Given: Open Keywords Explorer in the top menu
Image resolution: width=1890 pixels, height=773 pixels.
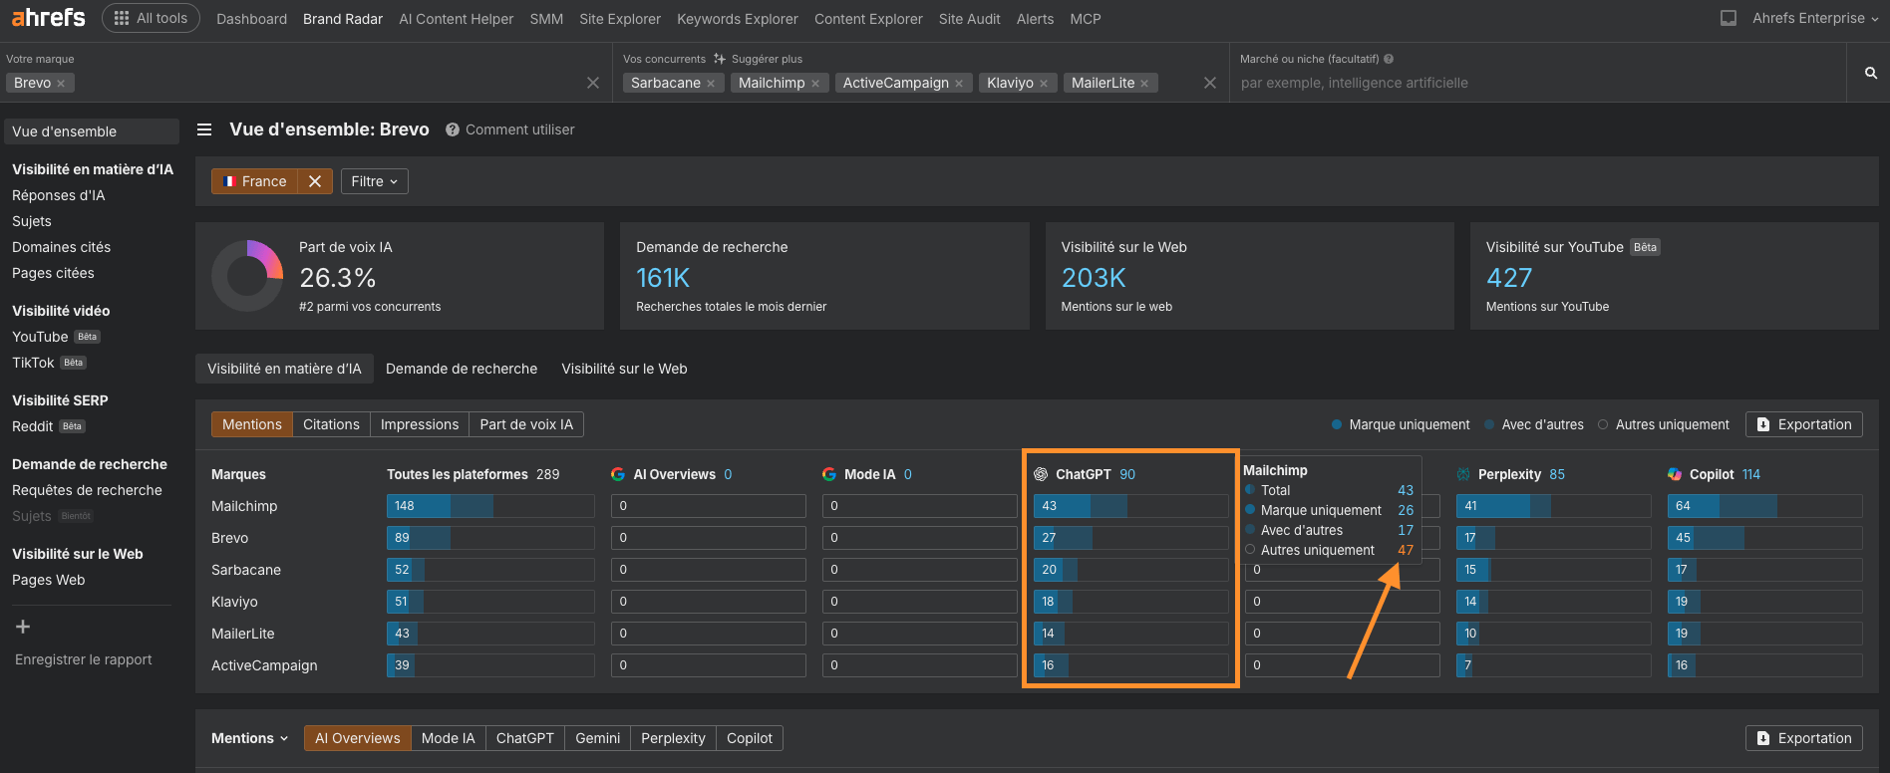Looking at the screenshot, I should click(738, 19).
